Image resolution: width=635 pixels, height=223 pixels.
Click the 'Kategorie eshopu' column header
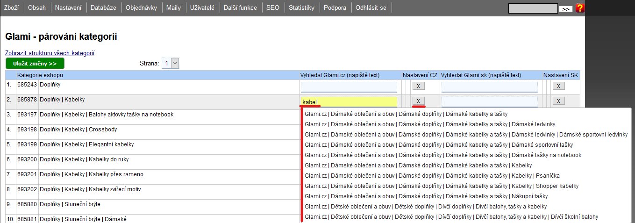click(40, 75)
